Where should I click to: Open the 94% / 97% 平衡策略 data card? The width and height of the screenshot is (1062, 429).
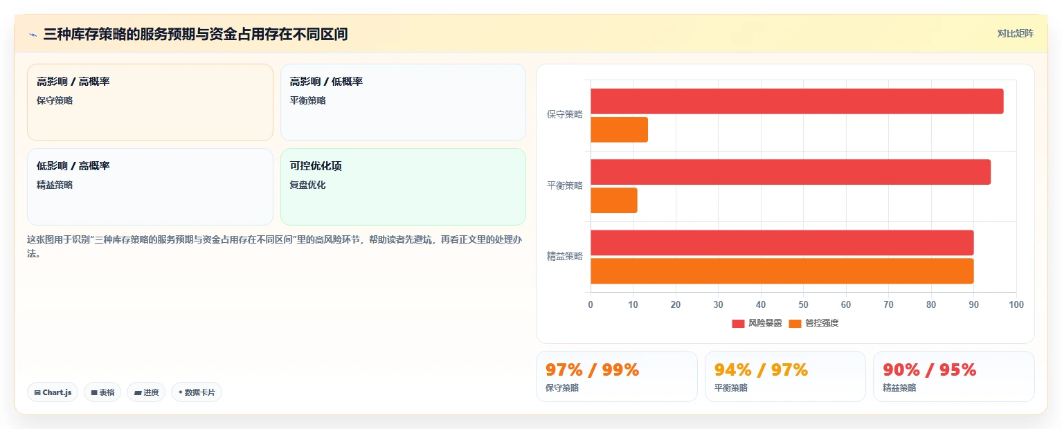[x=785, y=376]
